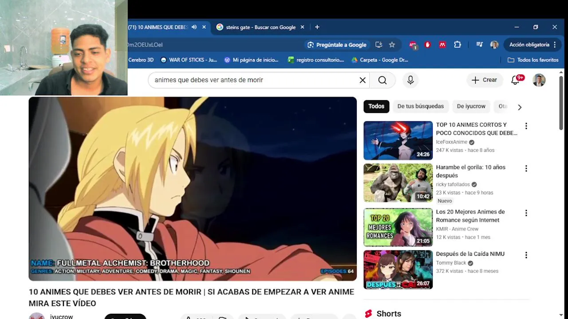Image resolution: width=568 pixels, height=319 pixels.
Task: Open options for Después de la Caída NIMU
Action: point(526,255)
